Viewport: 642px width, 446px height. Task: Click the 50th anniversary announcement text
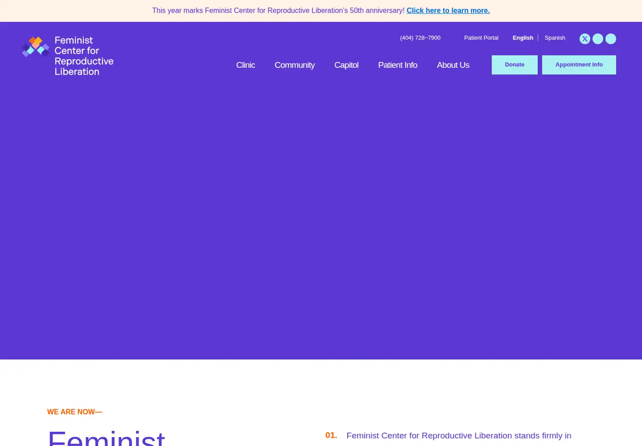[x=278, y=11]
